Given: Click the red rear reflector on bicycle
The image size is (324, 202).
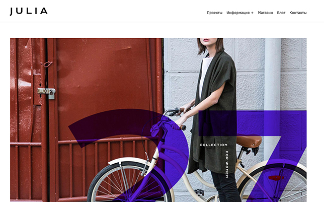Looking at the screenshot, I should click(x=276, y=178).
